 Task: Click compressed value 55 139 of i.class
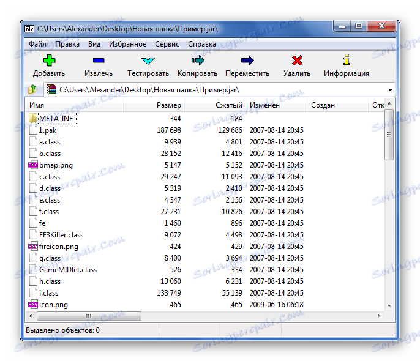coord(232,292)
